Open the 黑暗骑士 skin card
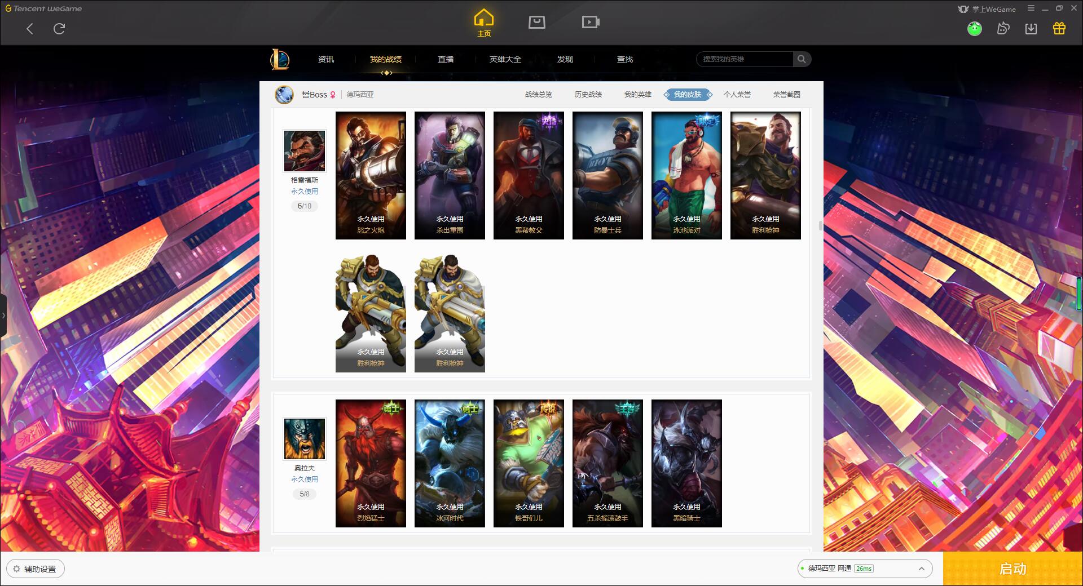Screen dimensions: 1083x586 (686, 463)
